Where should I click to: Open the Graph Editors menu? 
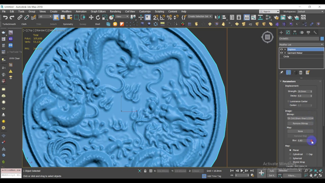tap(98, 11)
